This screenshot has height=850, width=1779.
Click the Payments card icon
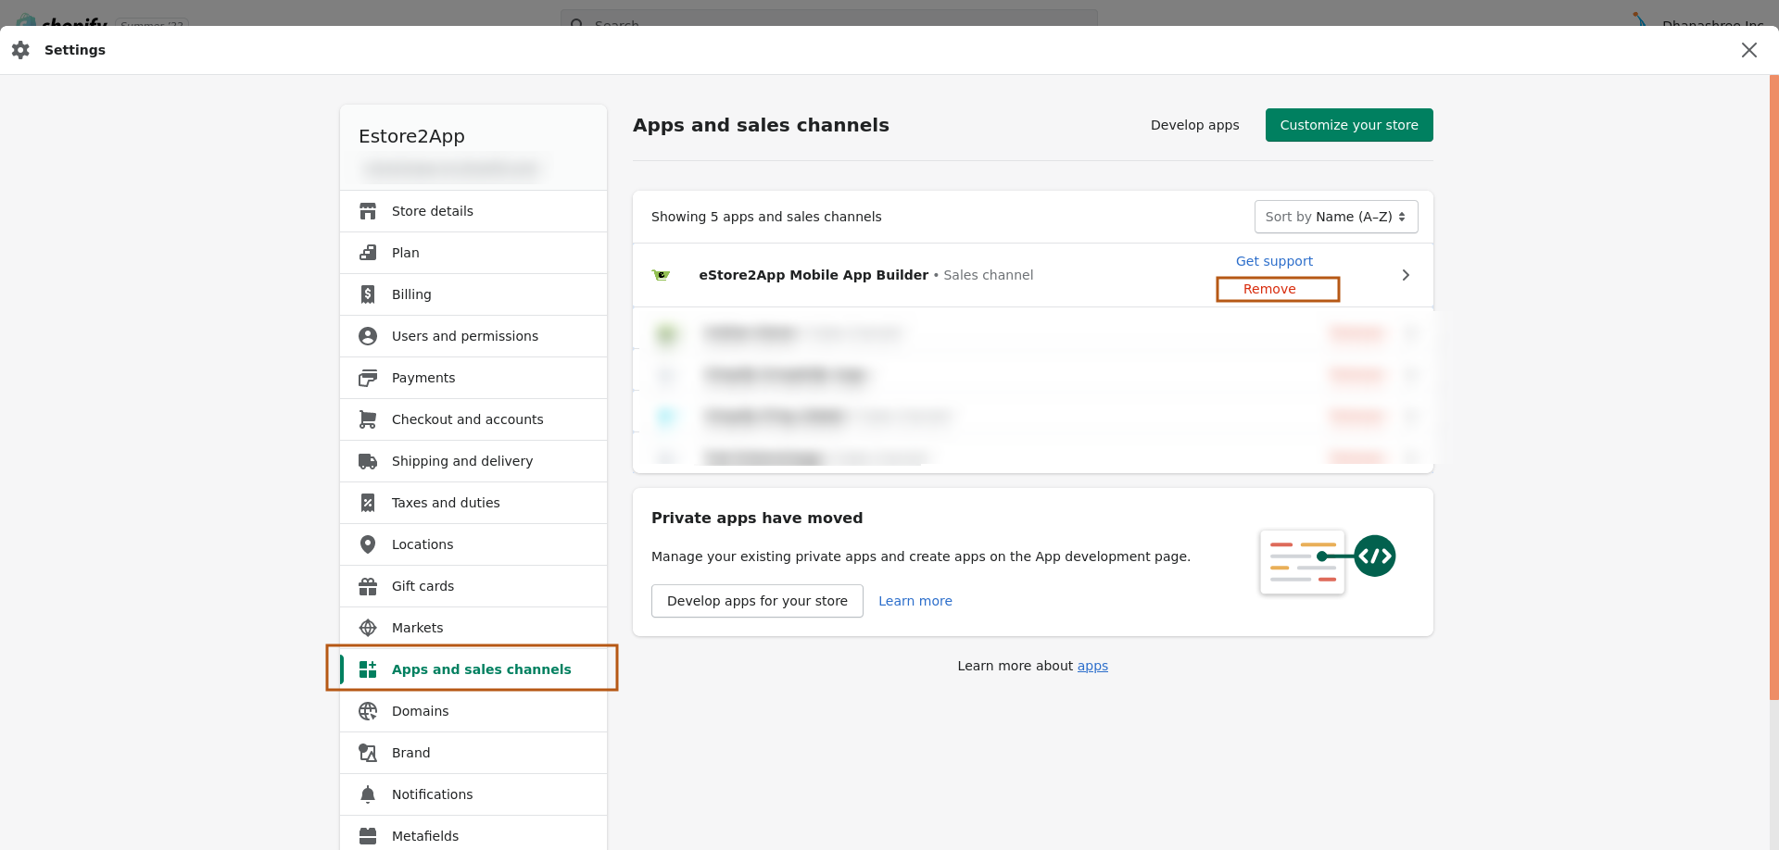(368, 378)
